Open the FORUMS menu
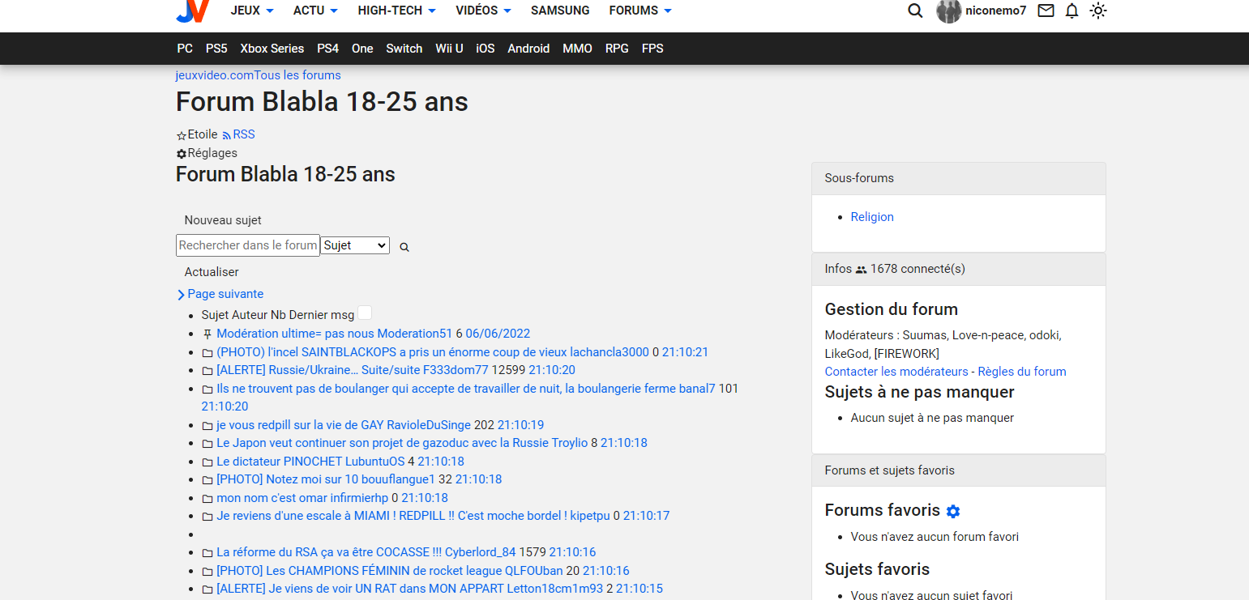The image size is (1249, 600). click(640, 11)
